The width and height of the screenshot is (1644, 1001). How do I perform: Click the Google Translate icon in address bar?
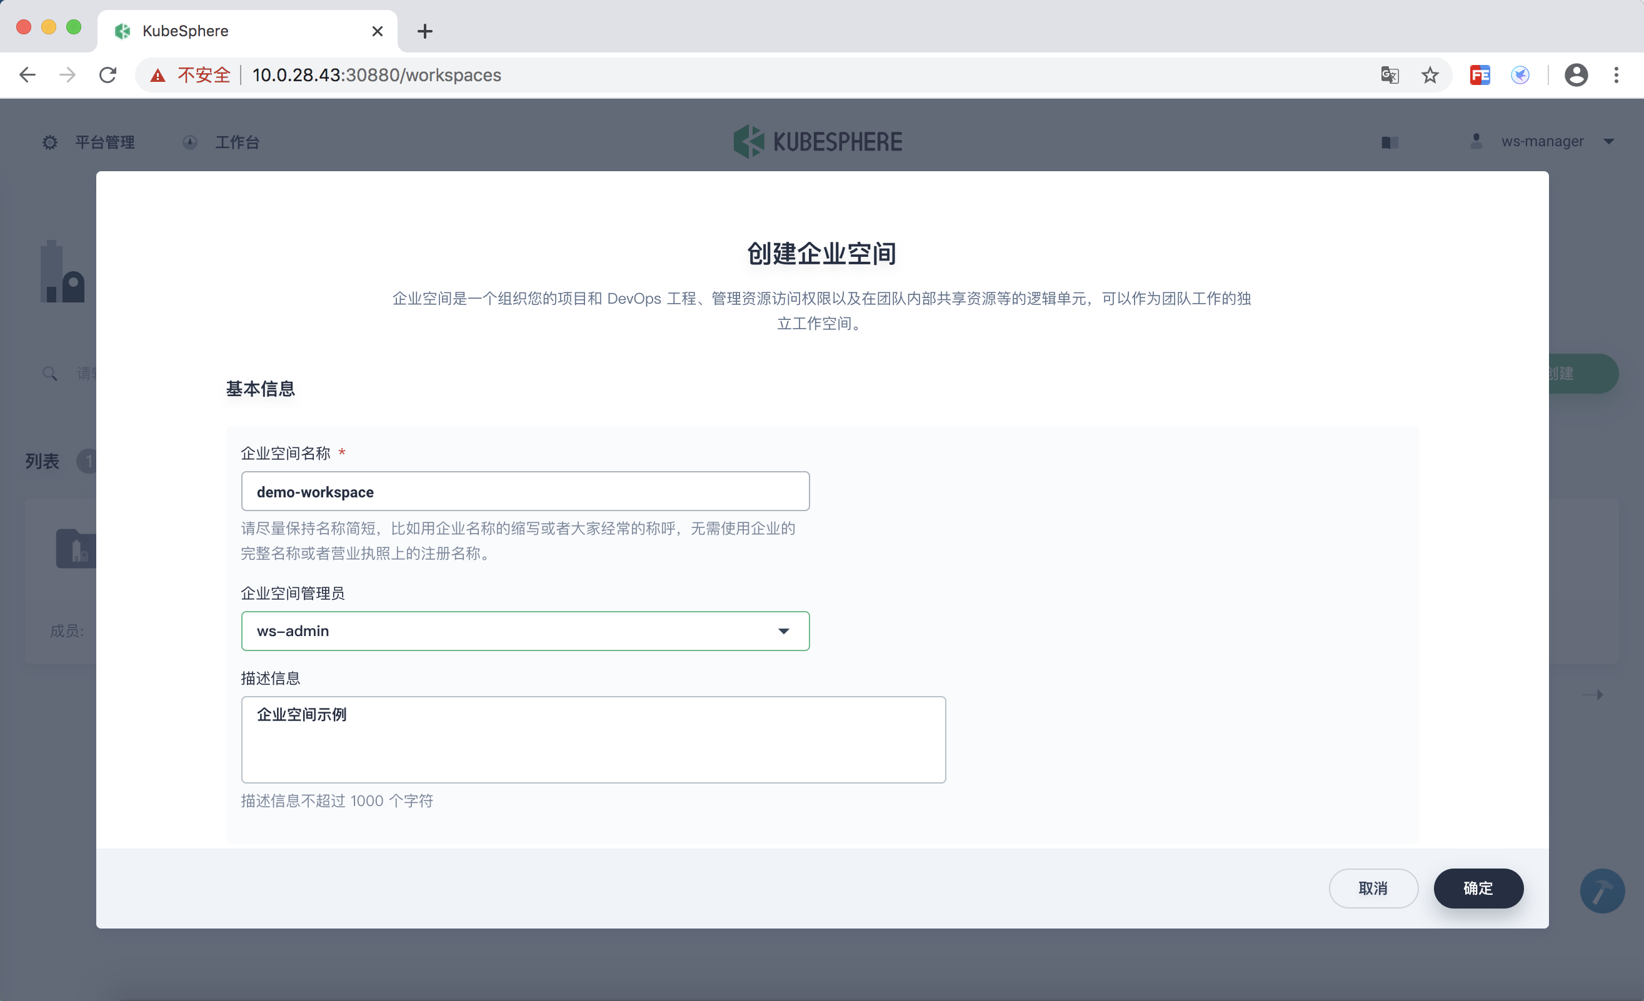tap(1389, 75)
